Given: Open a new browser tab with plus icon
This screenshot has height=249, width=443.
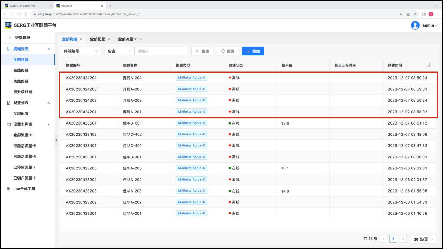Looking at the screenshot, I should click(x=110, y=6).
